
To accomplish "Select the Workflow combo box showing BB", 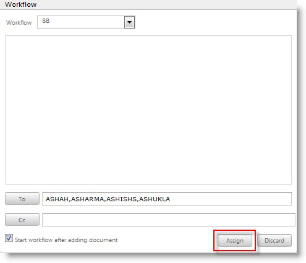I will 86,22.
